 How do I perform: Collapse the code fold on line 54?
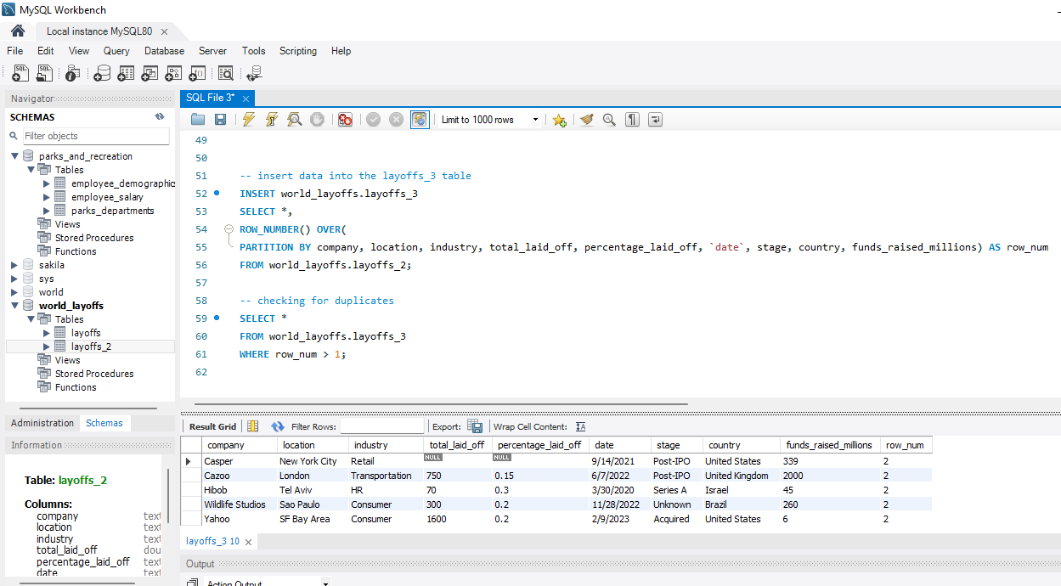pyautogui.click(x=229, y=229)
